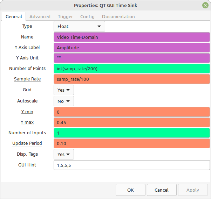Edit the Name field Video Time-Domain
Image resolution: width=211 pixels, height=199 pixels.
pos(132,37)
